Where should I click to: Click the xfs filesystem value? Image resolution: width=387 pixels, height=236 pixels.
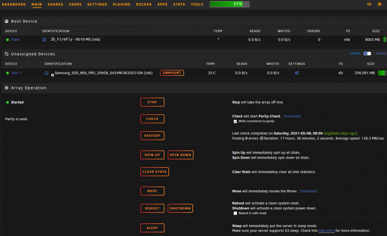click(340, 73)
